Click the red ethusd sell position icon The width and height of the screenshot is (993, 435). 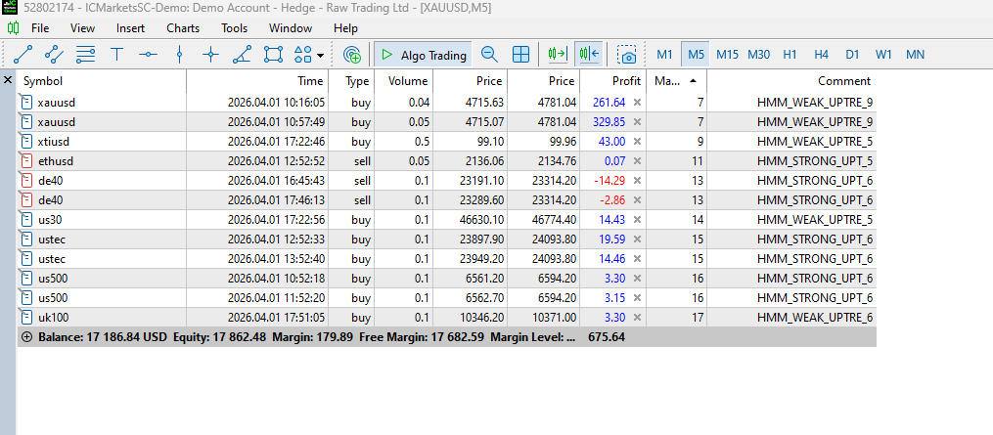tap(26, 161)
